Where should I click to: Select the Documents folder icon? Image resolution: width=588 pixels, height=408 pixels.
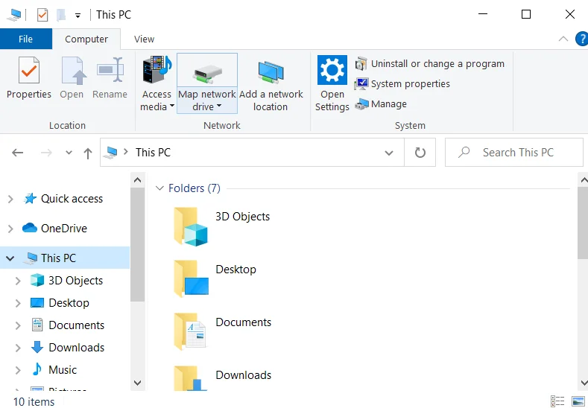(x=191, y=332)
